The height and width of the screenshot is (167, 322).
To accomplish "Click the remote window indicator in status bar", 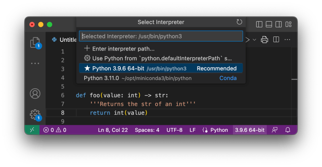I will [x=32, y=130].
